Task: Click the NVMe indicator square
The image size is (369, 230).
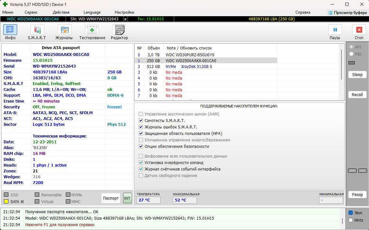Action: point(68,194)
